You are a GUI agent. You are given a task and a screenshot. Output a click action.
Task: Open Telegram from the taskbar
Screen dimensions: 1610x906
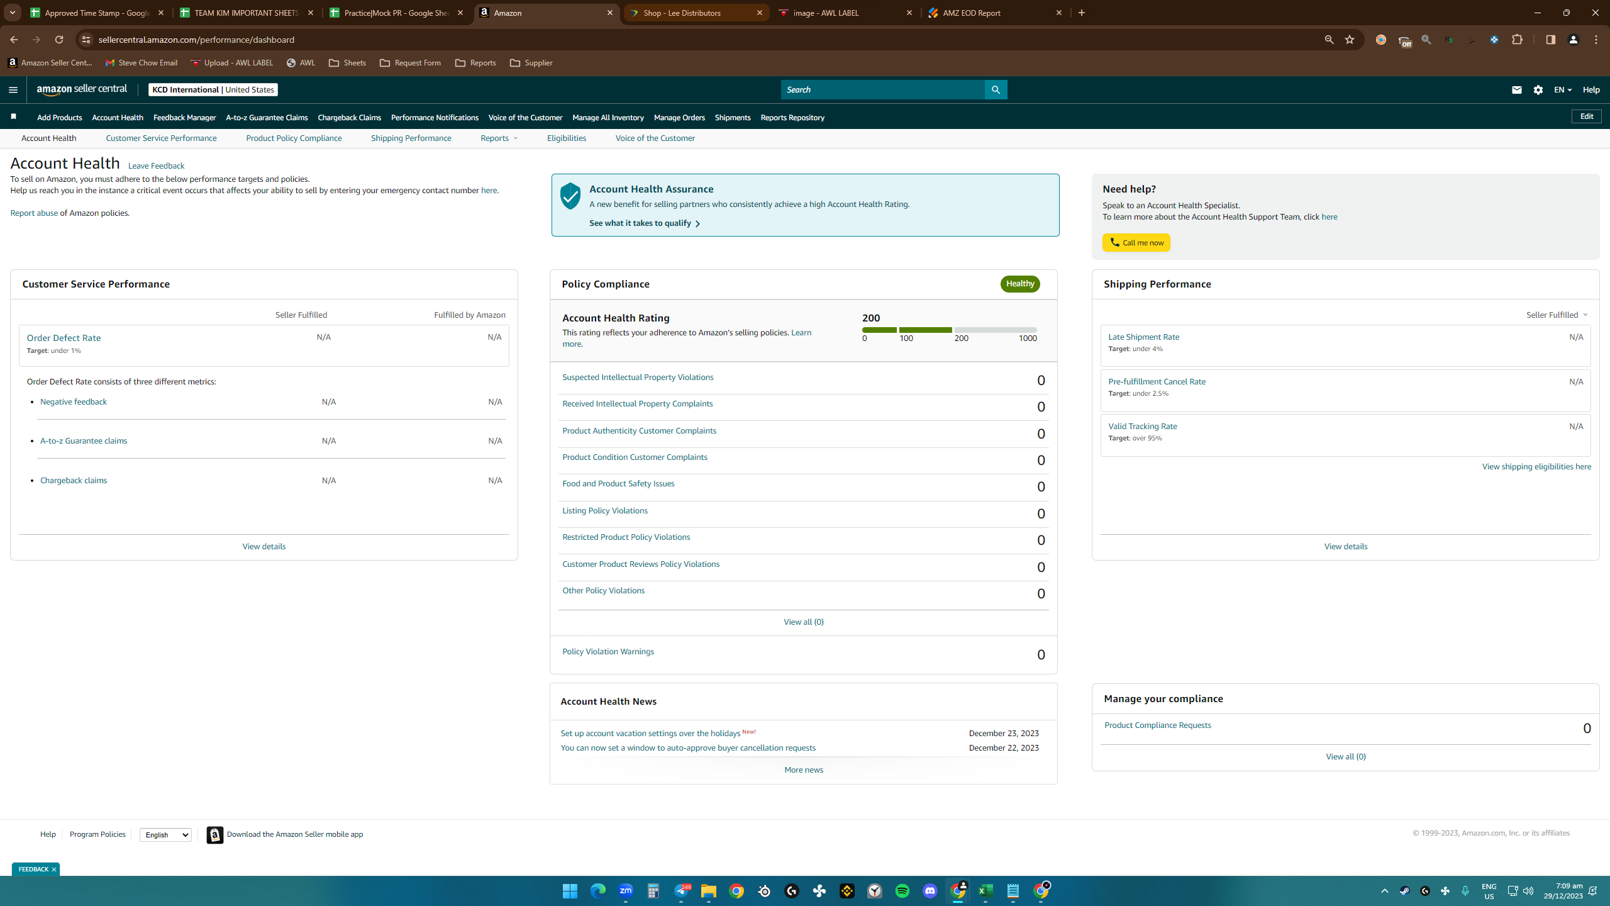point(682,891)
